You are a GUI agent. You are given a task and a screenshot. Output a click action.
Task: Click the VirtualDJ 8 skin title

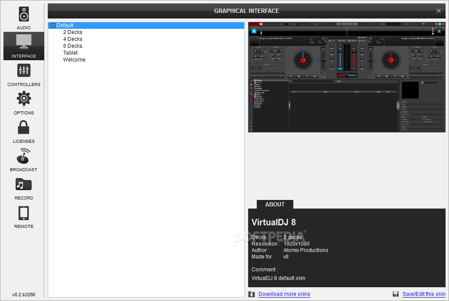click(x=274, y=222)
